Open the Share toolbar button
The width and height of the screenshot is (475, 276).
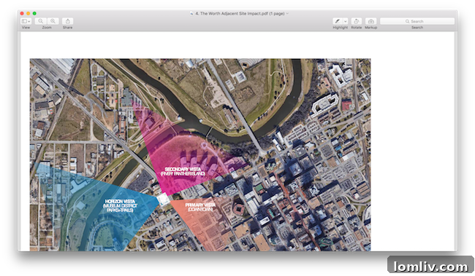tap(67, 21)
